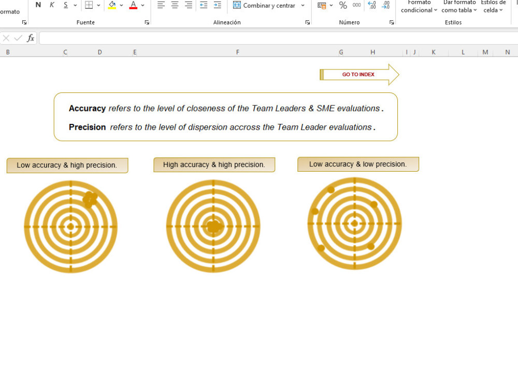This screenshot has height=389, width=518.
Task: Align text right
Action: coord(189,5)
